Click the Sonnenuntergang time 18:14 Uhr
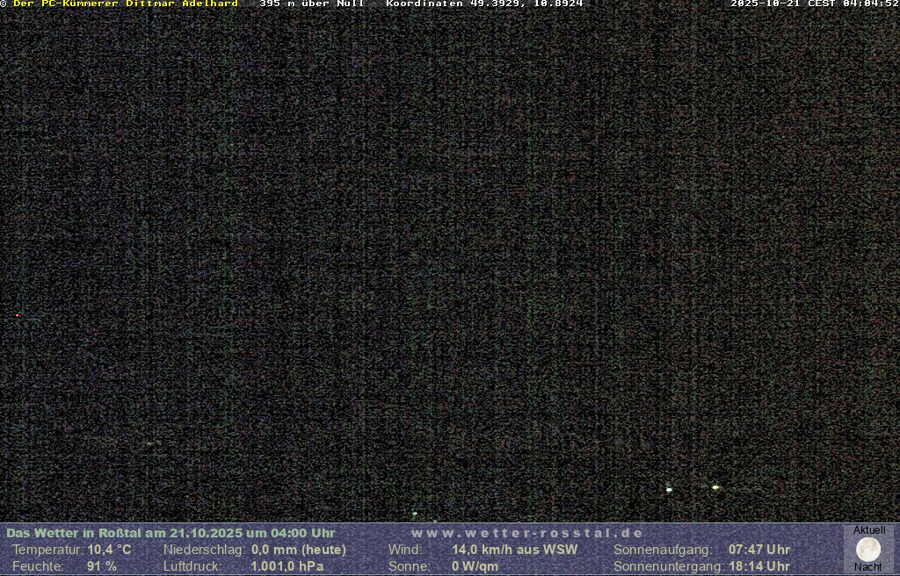Screen dimensions: 900x576 click(758, 566)
